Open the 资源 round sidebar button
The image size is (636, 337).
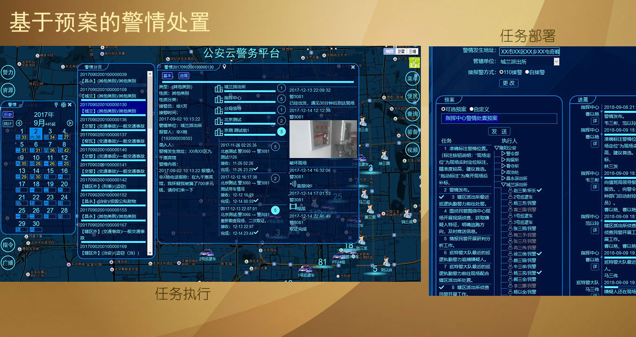[x=8, y=90]
